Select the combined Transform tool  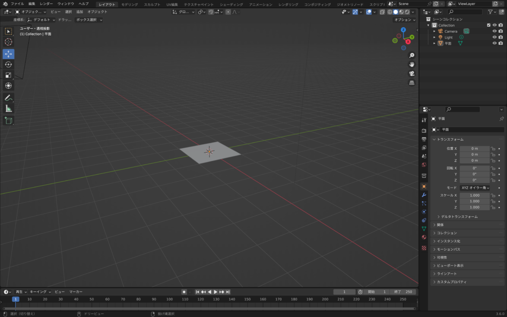8,86
